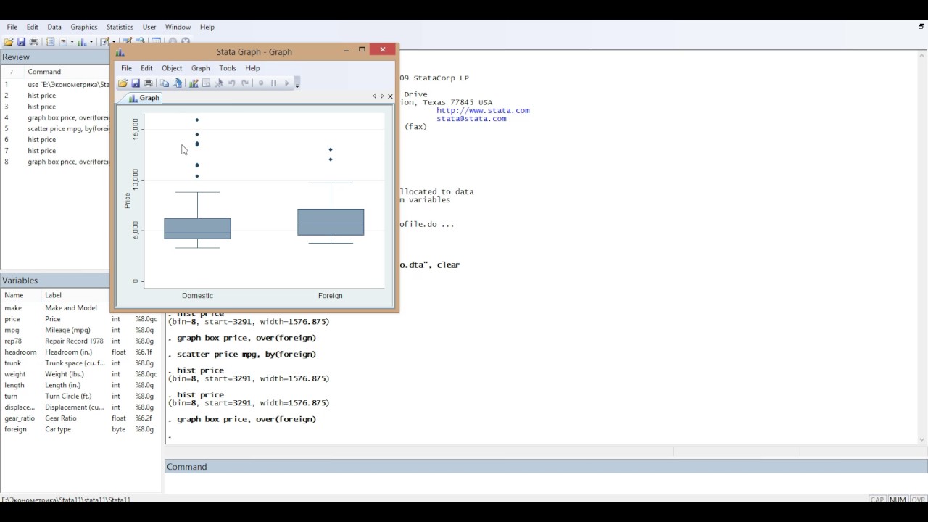Expand Viewer icon dropdown arrow

(72, 42)
